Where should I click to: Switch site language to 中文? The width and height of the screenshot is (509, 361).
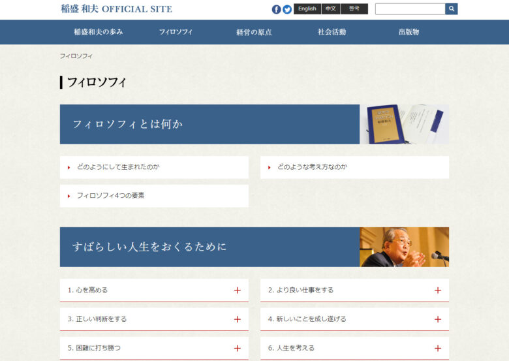(x=331, y=8)
